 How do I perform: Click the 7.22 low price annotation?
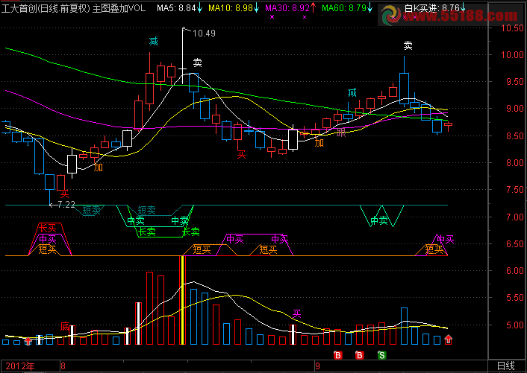(x=66, y=205)
